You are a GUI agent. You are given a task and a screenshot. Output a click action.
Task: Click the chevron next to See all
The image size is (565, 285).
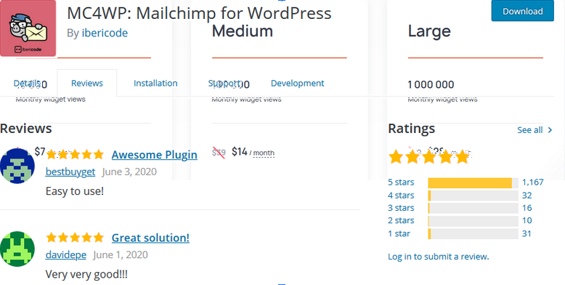(x=550, y=130)
